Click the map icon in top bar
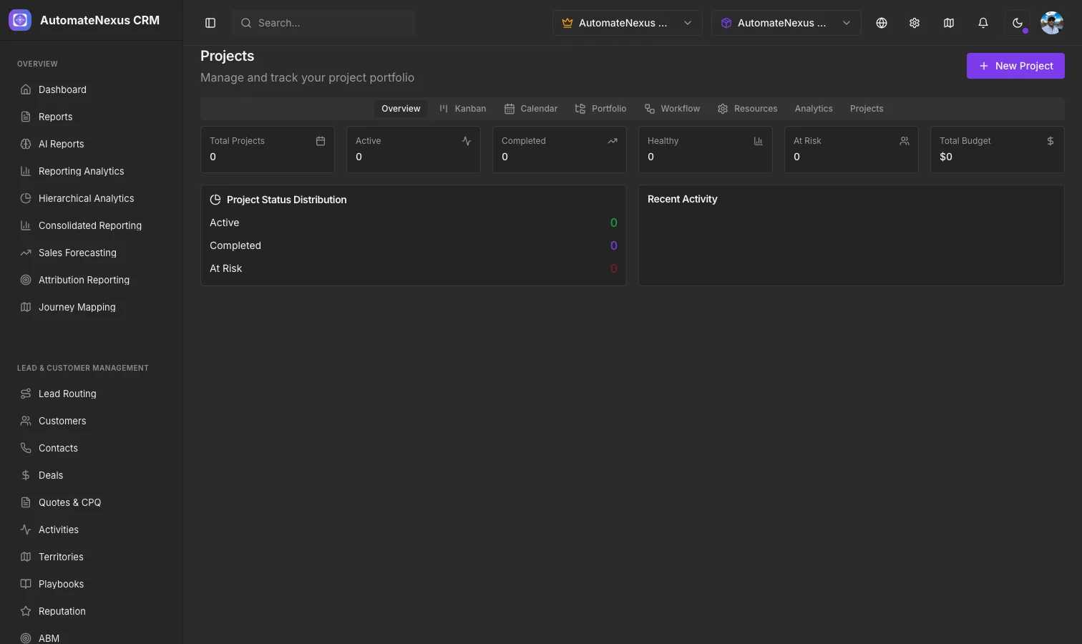Screen dimensions: 1082x644 tap(949, 23)
